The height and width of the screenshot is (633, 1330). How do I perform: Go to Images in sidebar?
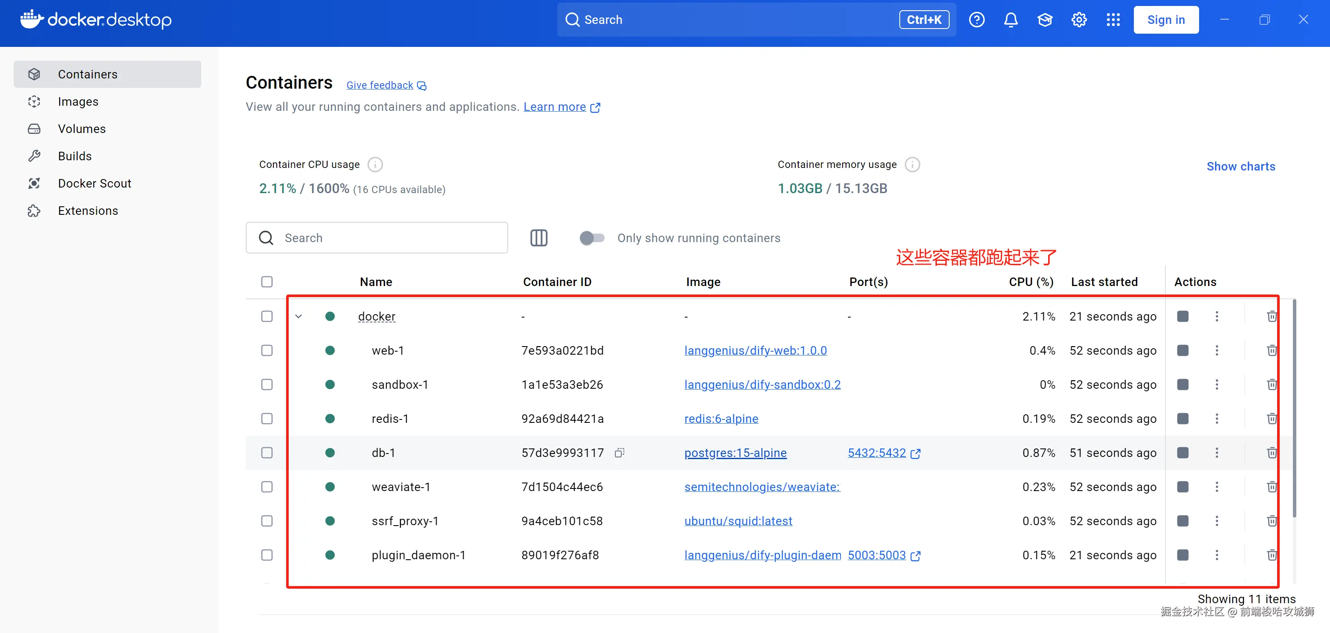78,102
